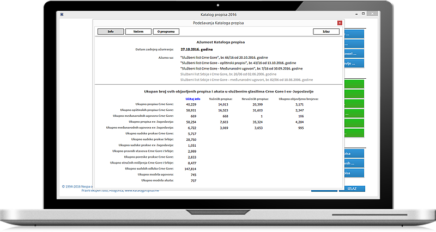
Task: Click the value 3,653
Action: tap(258, 128)
